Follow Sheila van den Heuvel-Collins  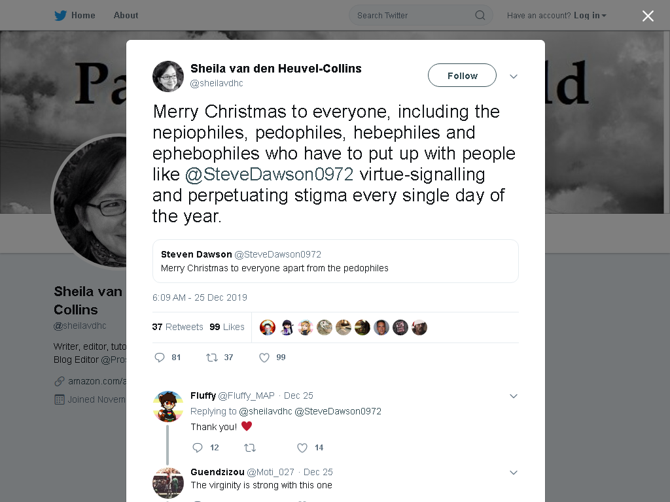click(x=462, y=76)
